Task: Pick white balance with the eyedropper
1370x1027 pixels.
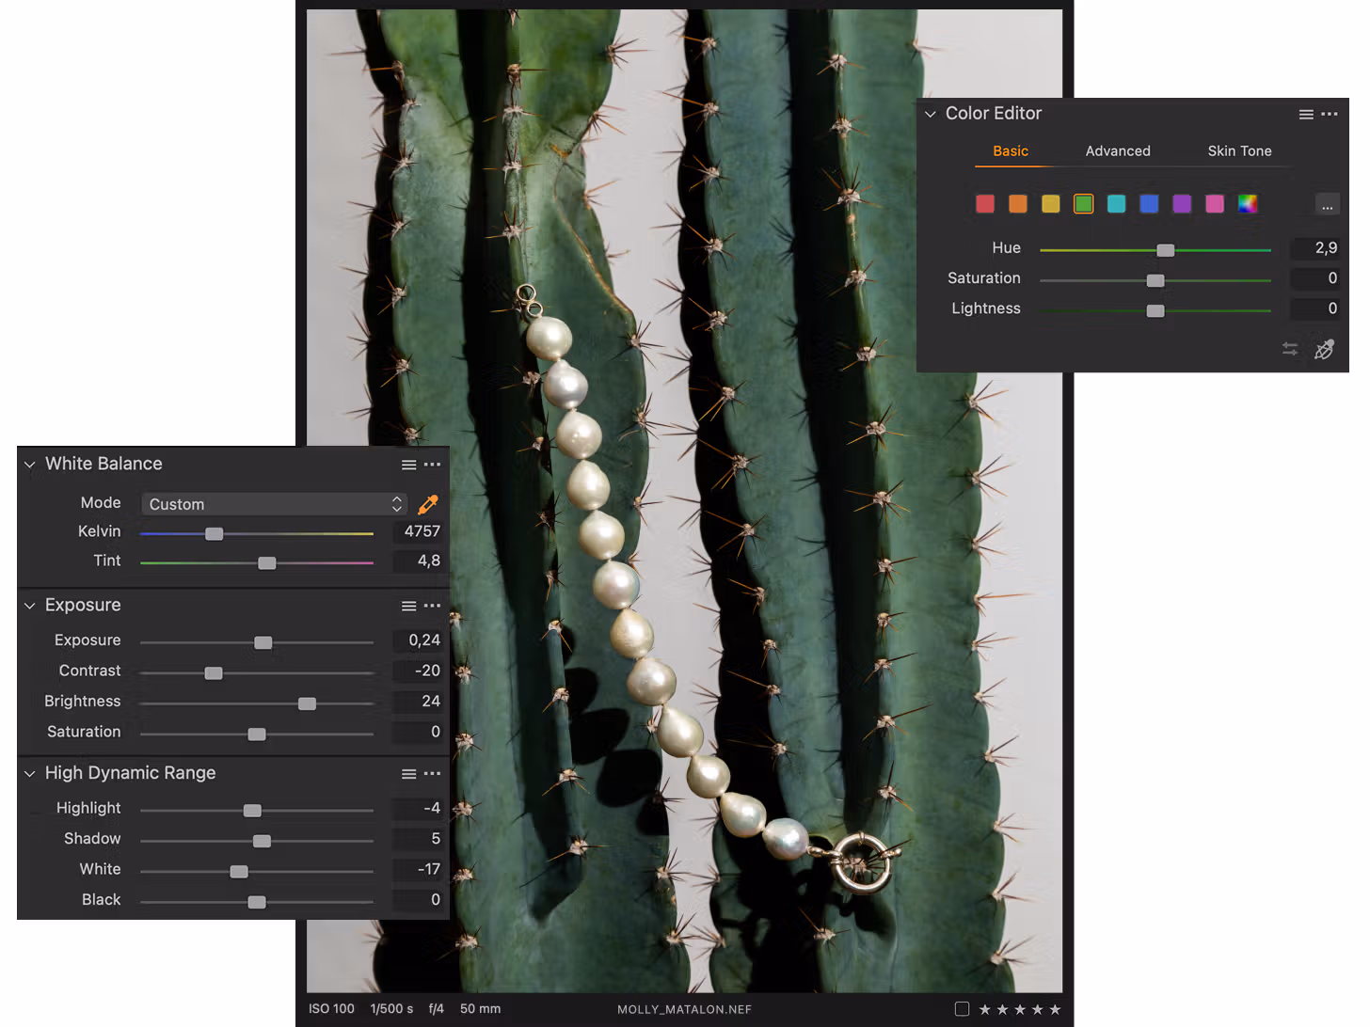Action: click(428, 504)
